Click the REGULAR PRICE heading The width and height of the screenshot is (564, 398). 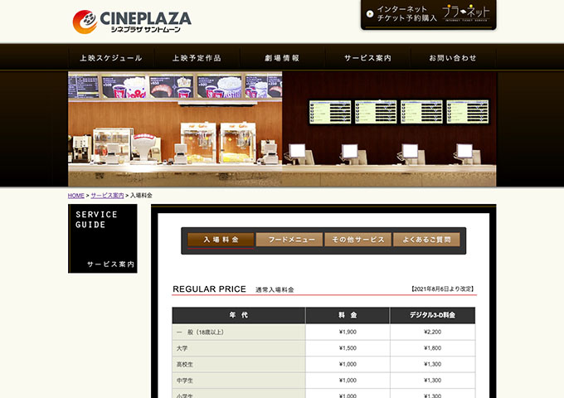tap(209, 289)
